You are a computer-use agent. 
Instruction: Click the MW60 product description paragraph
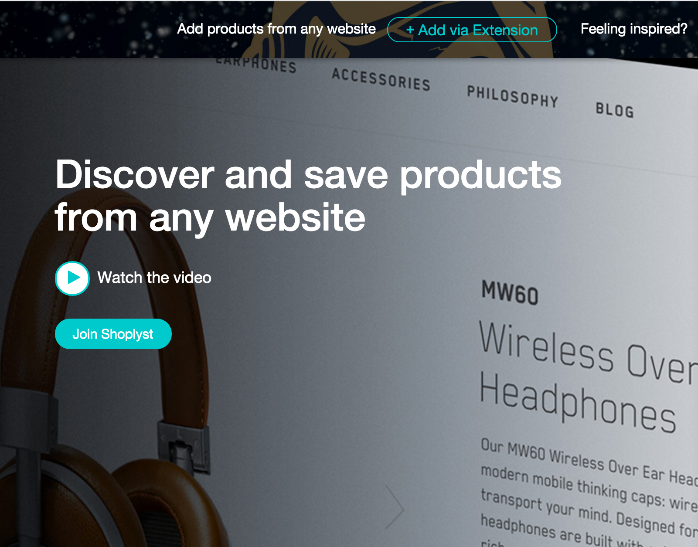(589, 493)
